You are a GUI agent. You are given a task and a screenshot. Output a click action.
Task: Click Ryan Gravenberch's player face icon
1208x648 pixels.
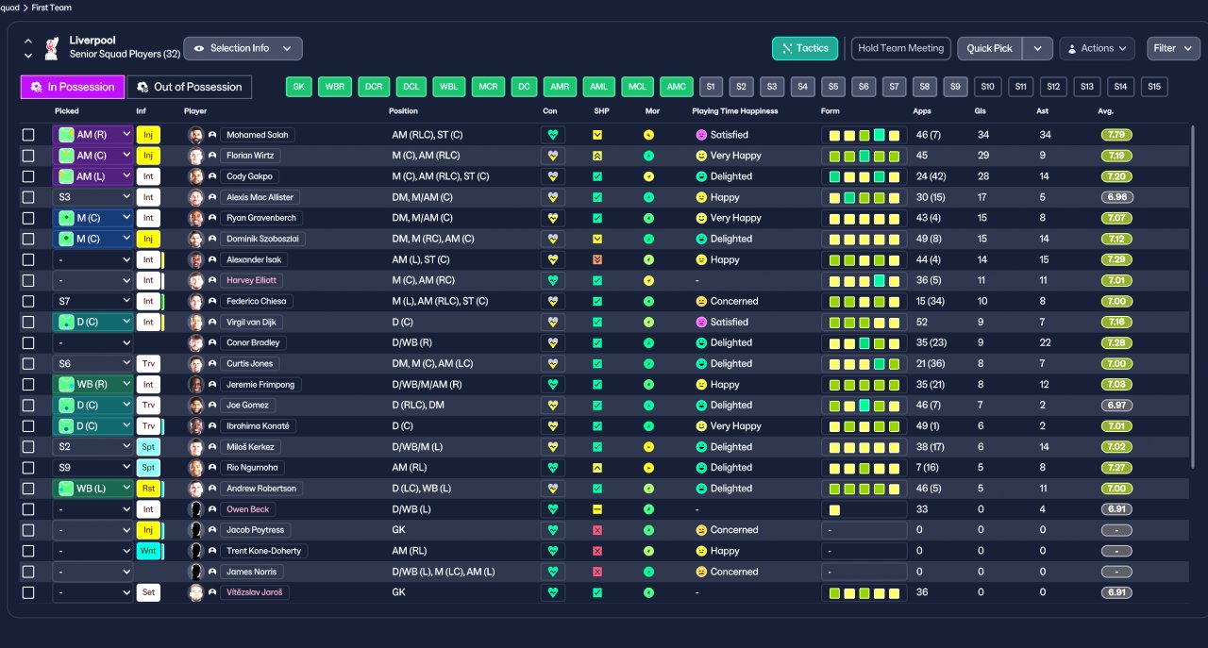(x=196, y=218)
